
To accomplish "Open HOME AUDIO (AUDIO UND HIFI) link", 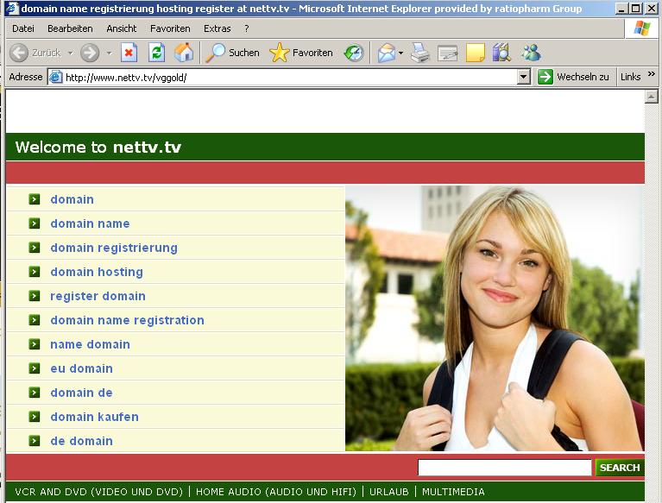I will [x=276, y=492].
